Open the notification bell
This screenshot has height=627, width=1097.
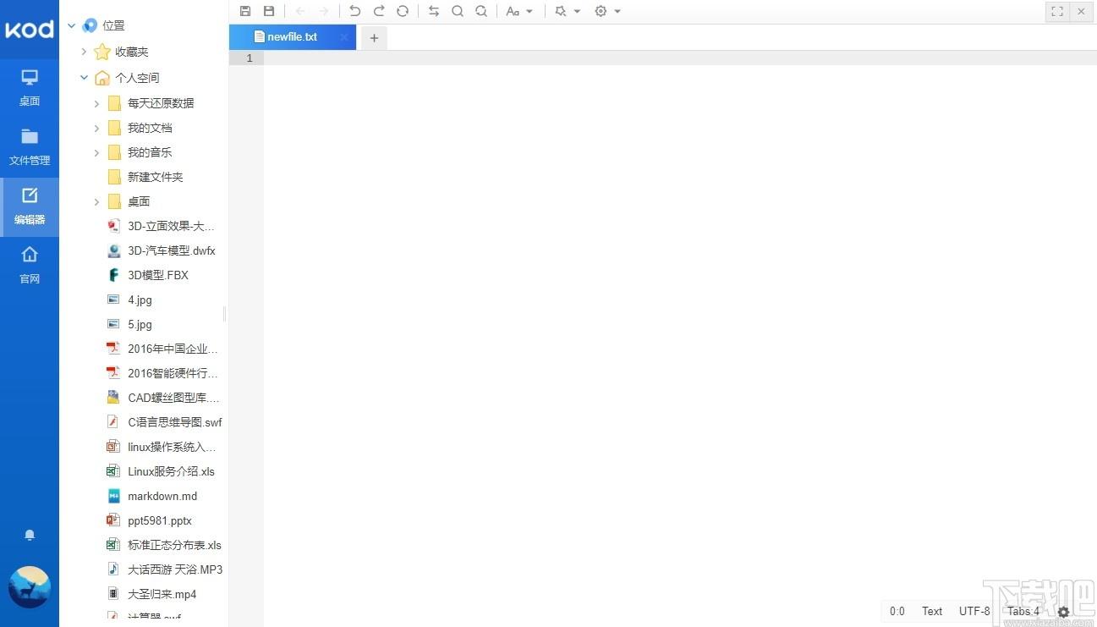30,535
